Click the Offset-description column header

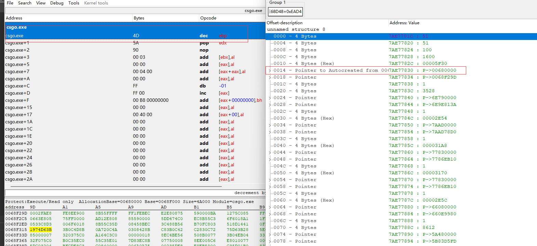[x=284, y=23]
